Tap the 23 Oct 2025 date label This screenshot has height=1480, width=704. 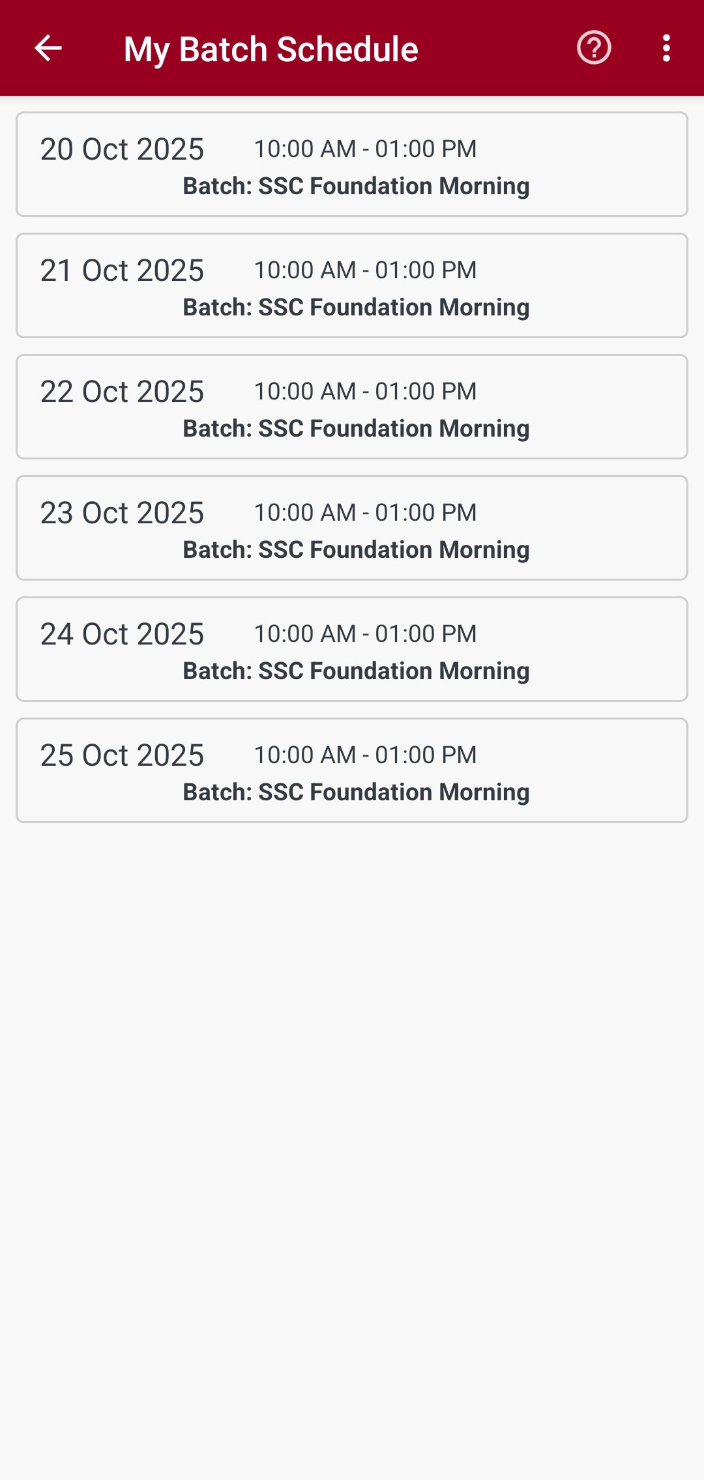click(122, 513)
